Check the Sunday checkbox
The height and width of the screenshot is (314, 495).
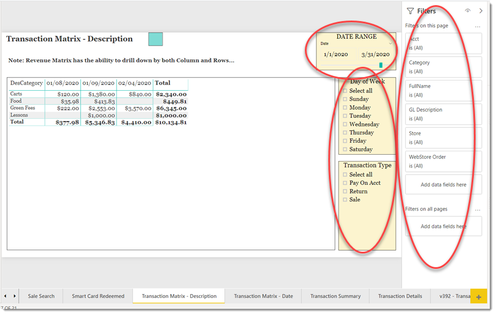click(345, 99)
